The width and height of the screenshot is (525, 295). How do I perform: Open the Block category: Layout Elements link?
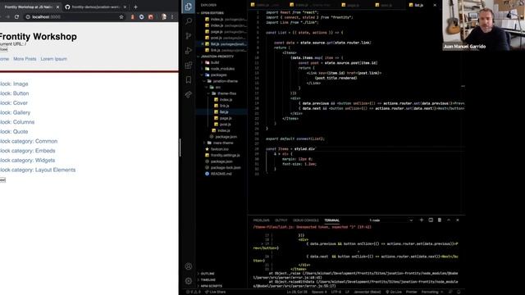click(38, 170)
